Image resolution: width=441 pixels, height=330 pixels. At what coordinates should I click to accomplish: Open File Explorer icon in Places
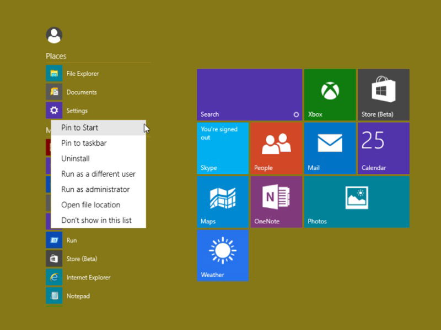click(54, 73)
